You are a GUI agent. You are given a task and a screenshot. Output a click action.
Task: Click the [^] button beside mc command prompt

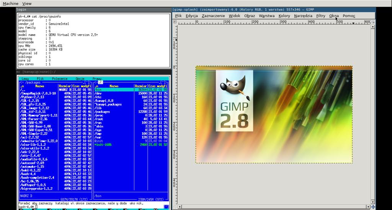tap(166, 207)
